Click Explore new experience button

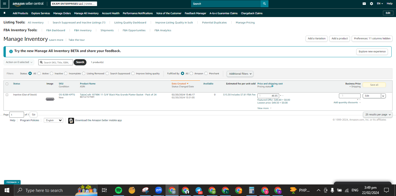click(372, 51)
